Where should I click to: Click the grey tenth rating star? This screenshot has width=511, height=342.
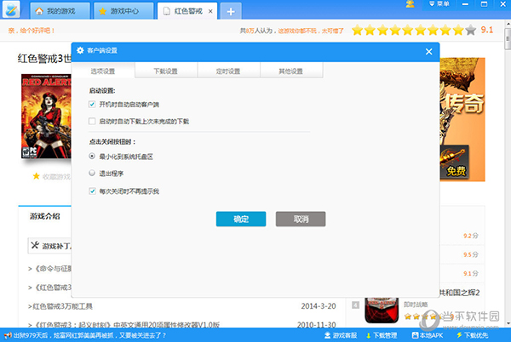(x=471, y=31)
